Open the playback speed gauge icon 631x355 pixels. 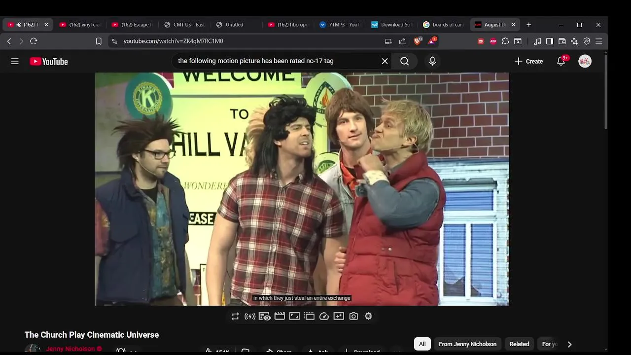click(324, 317)
